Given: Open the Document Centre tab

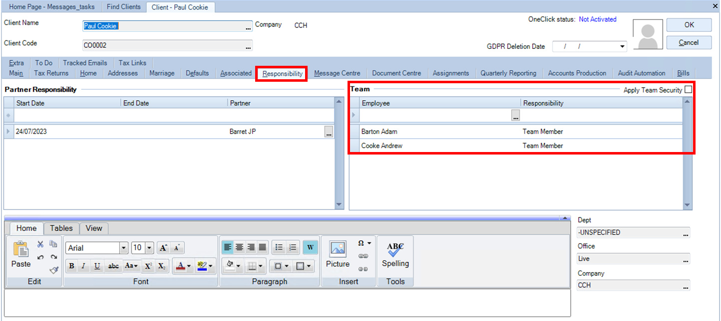Looking at the screenshot, I should click(396, 73).
